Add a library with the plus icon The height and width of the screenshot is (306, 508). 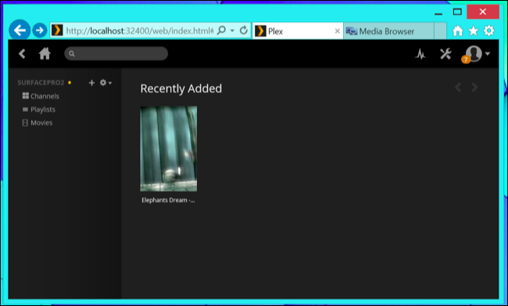(91, 83)
